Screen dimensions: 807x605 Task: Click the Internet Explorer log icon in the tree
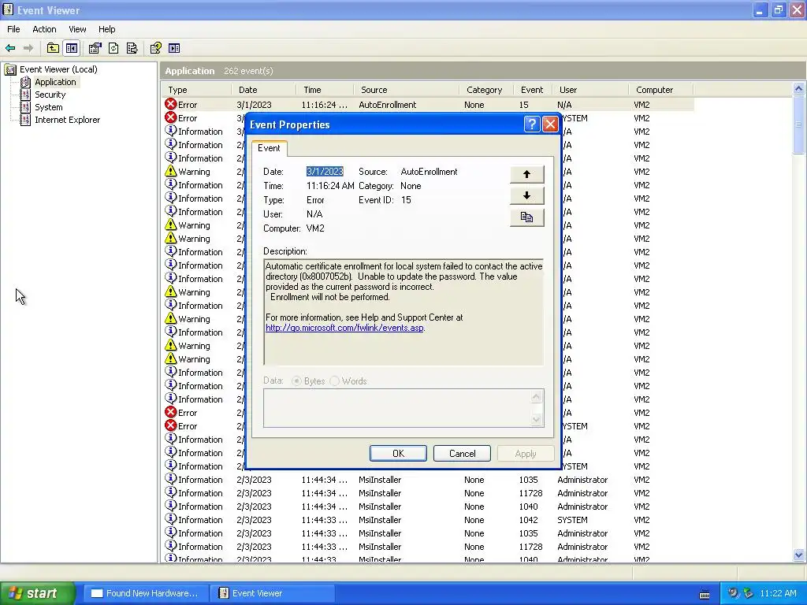click(x=25, y=120)
